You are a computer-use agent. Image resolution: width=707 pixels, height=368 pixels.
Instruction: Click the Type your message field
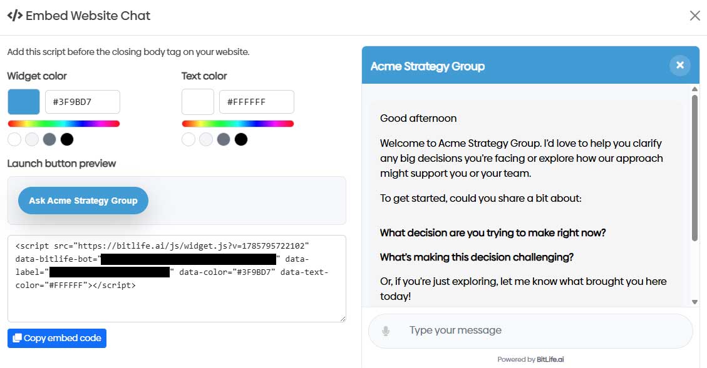pos(530,331)
